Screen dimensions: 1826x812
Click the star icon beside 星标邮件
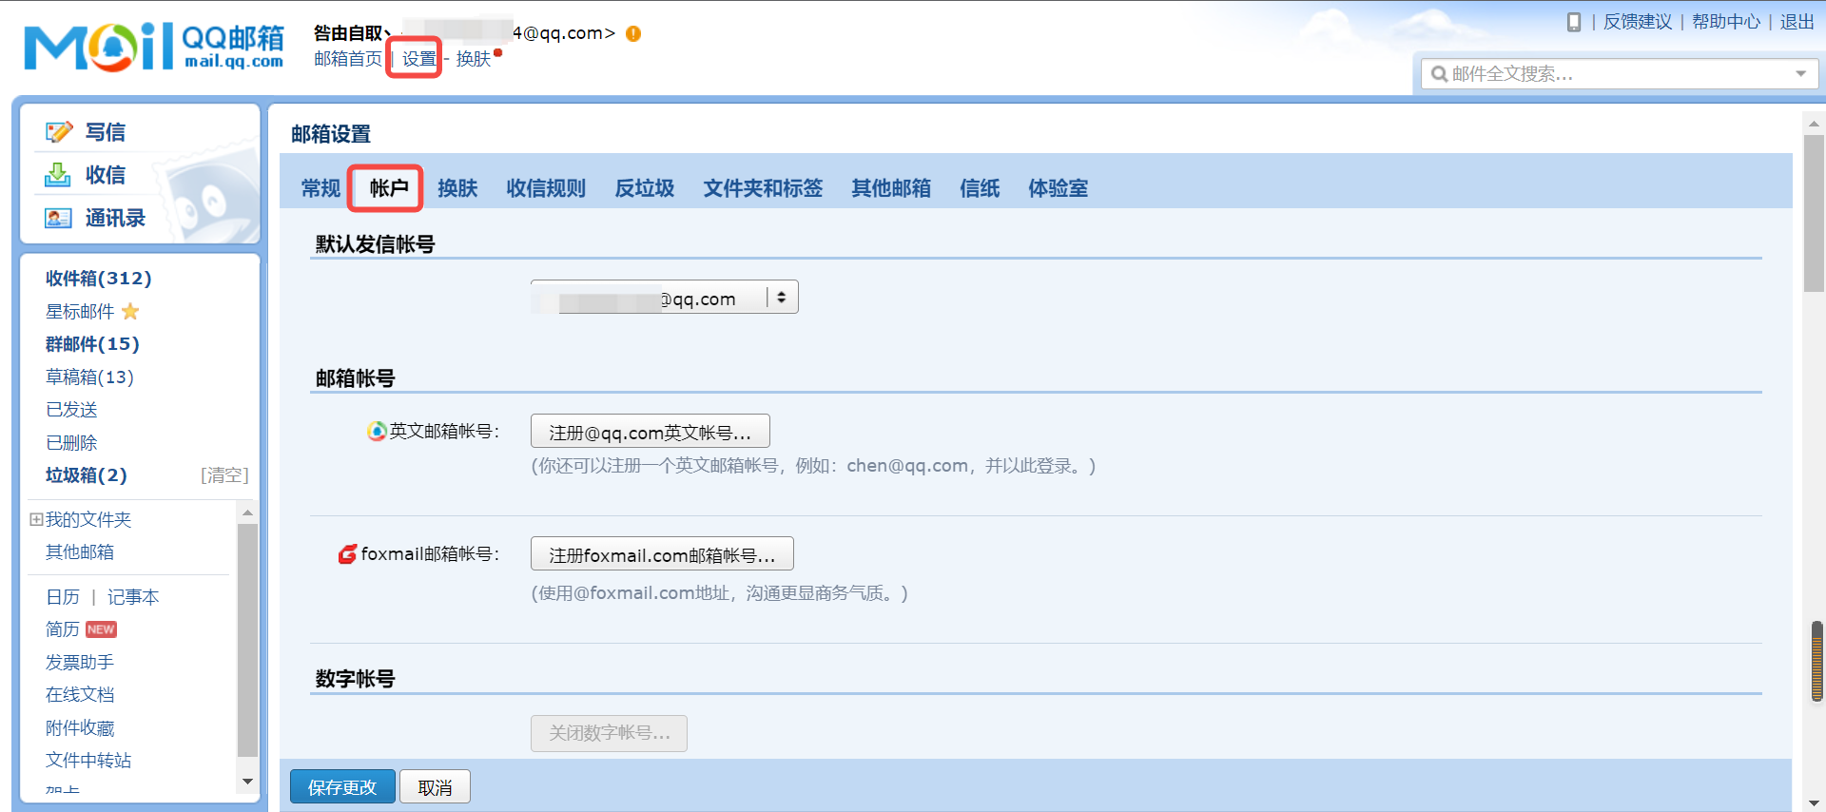tap(130, 311)
